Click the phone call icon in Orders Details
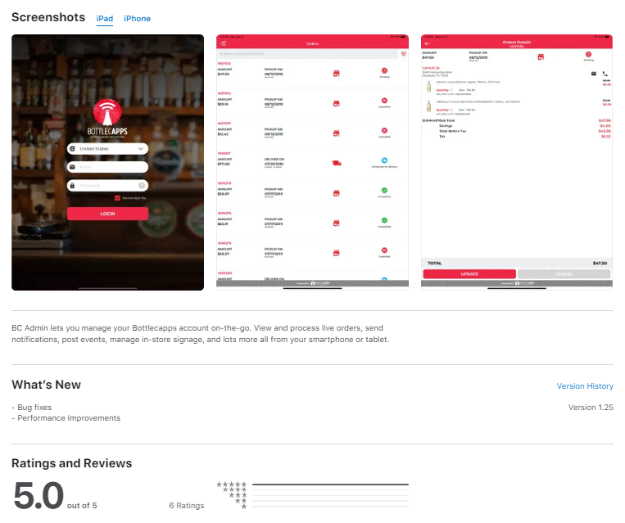Image resolution: width=625 pixels, height=523 pixels. pyautogui.click(x=605, y=74)
